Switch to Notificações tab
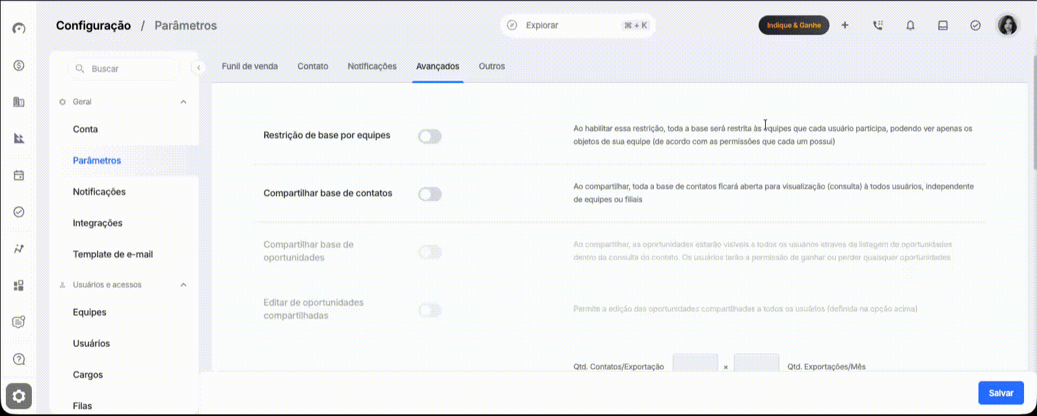 372,66
